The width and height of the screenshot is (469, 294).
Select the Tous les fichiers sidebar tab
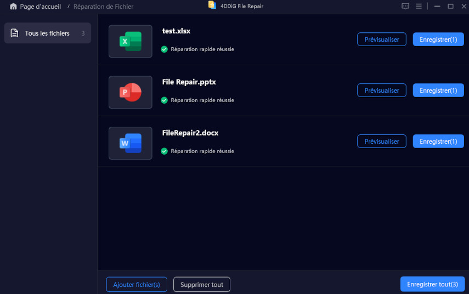point(47,33)
